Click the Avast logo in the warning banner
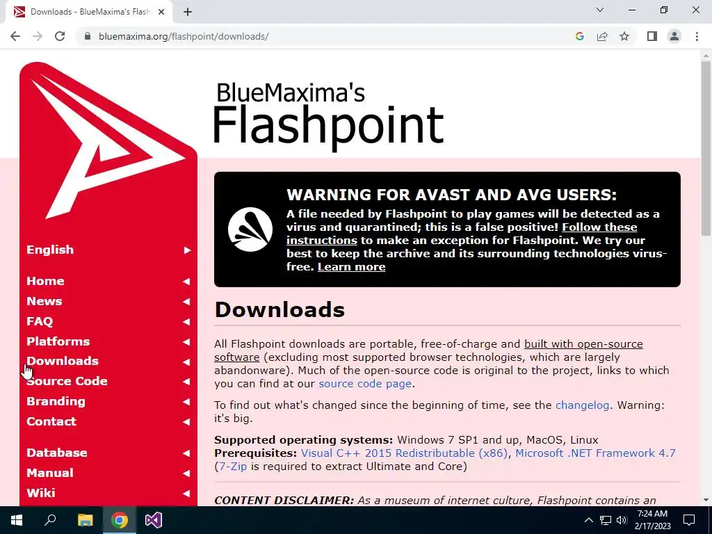 tap(250, 229)
